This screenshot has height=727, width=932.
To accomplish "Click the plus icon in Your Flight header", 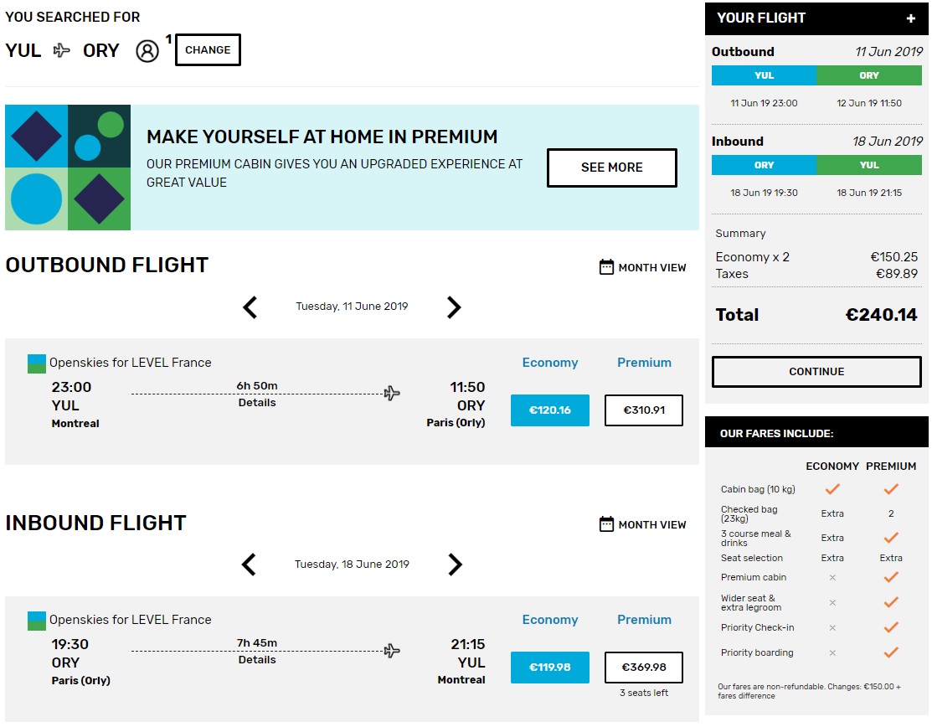I will (911, 18).
